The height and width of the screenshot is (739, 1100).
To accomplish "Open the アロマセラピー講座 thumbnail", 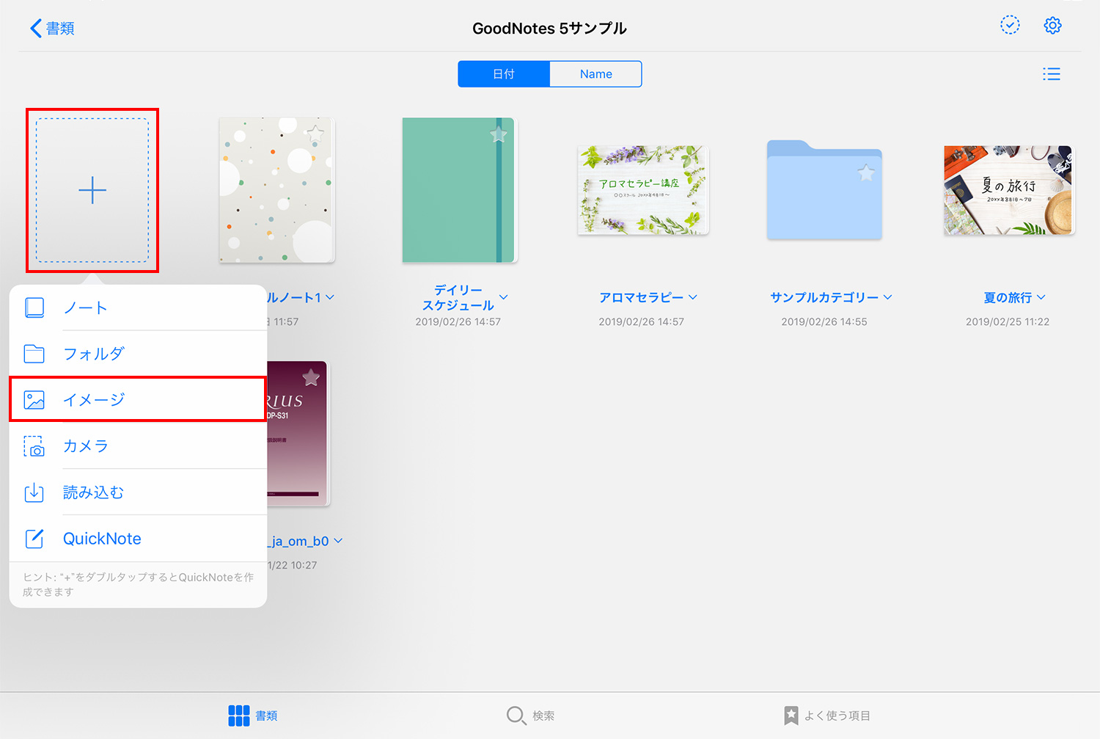I will 643,190.
